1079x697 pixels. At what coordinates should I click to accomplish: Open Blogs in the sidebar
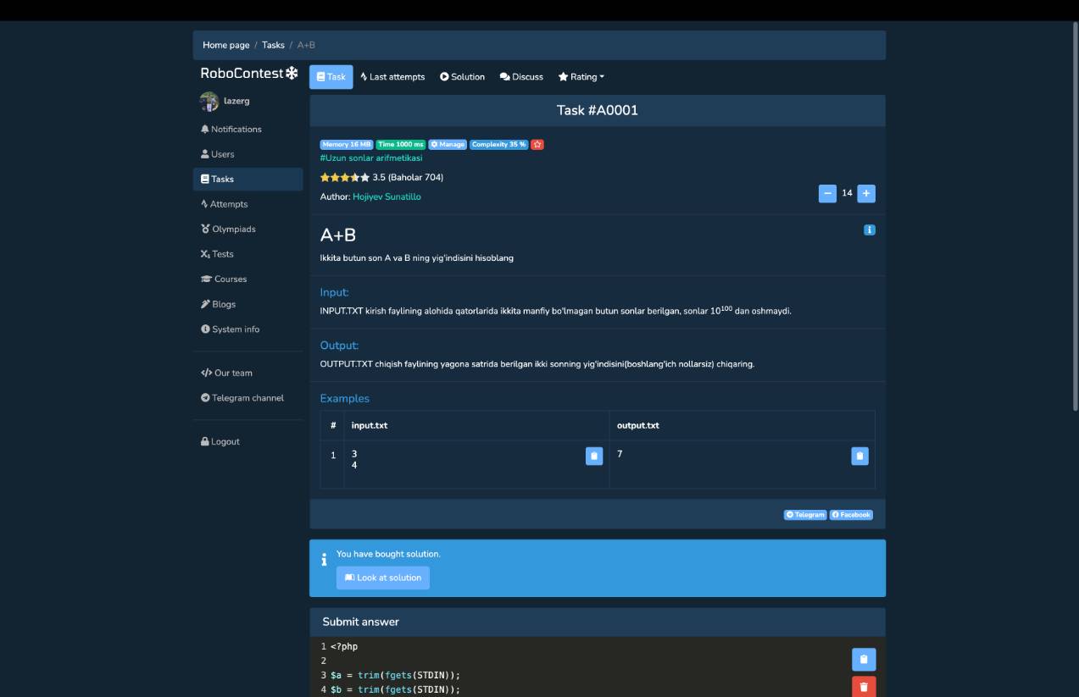218,304
